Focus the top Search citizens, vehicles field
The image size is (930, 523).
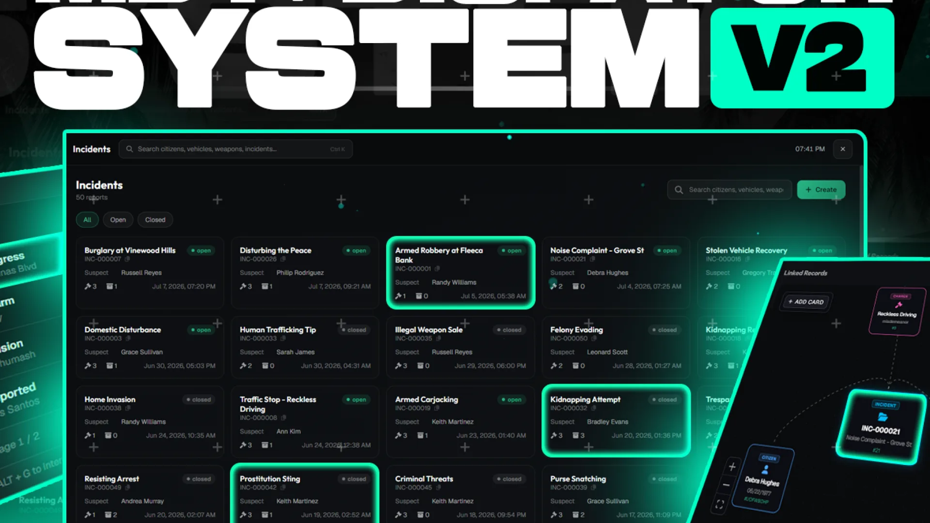point(235,149)
